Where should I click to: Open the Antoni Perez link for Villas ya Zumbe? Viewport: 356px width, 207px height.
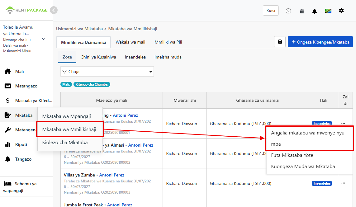112,175
